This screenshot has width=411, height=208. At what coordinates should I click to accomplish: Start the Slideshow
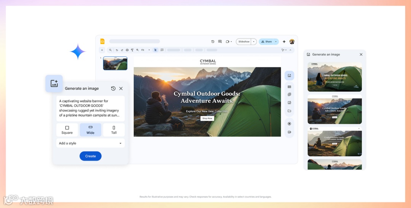[244, 42]
